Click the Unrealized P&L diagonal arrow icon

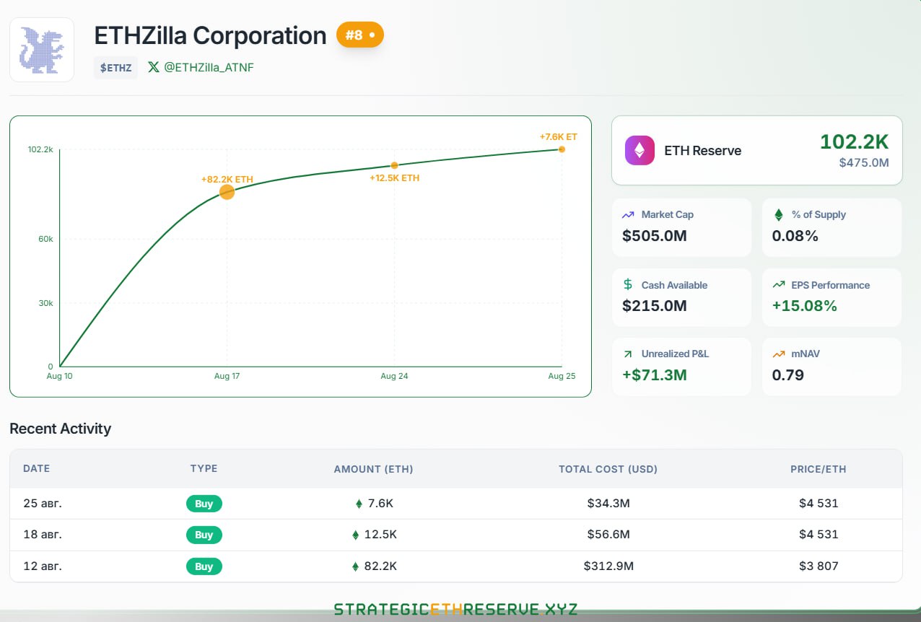coord(628,354)
